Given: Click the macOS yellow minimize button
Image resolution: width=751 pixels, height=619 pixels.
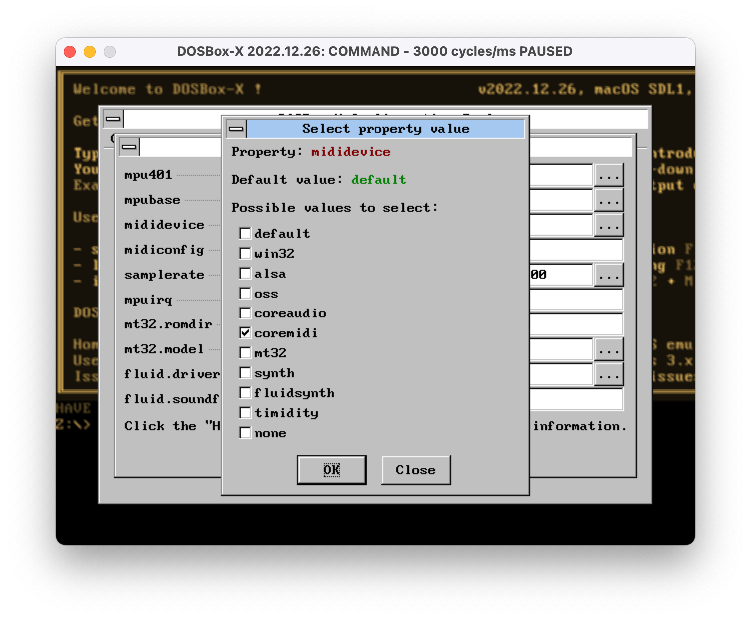Looking at the screenshot, I should tap(90, 52).
